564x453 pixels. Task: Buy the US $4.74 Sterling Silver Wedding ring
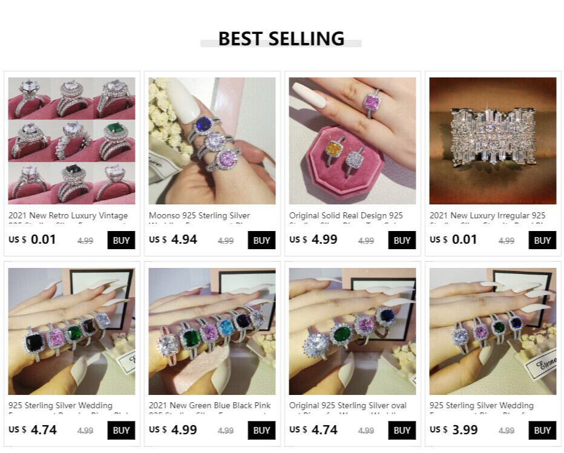coord(121,431)
